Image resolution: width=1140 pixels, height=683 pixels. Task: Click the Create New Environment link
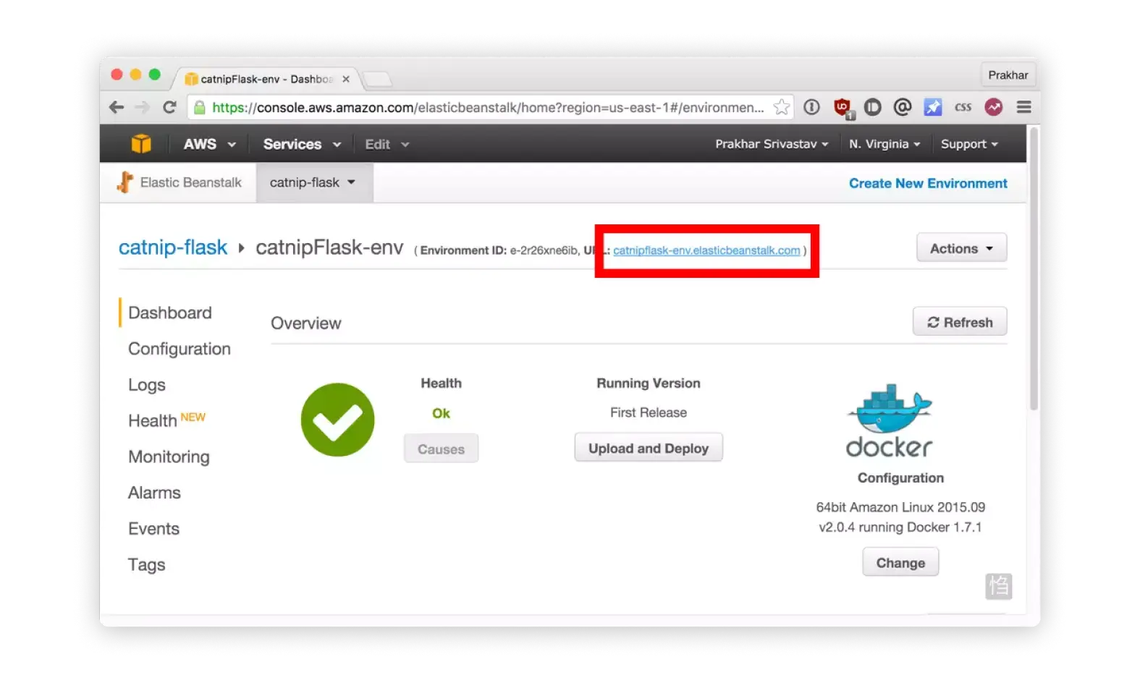927,183
